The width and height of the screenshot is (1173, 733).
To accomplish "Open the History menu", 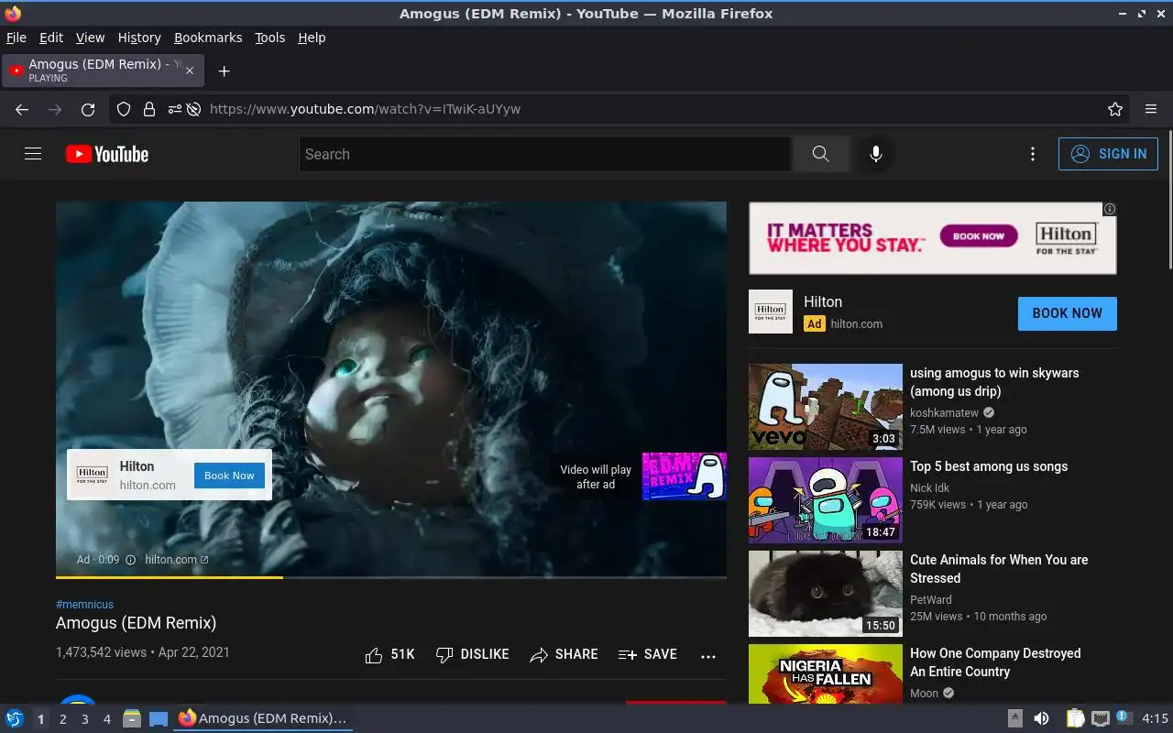I will coord(139,38).
